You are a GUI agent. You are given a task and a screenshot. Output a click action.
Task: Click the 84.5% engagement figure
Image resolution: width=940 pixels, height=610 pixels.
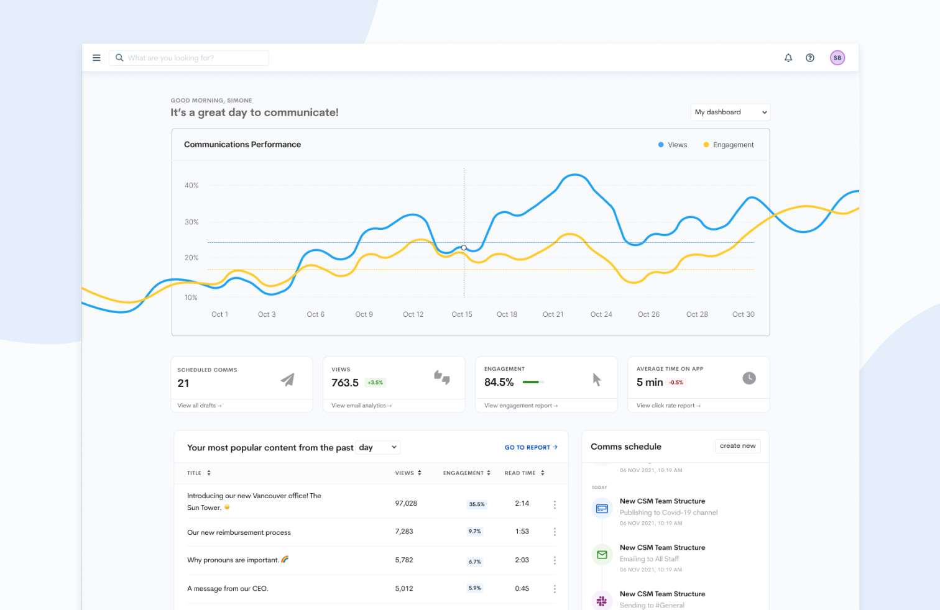499,382
